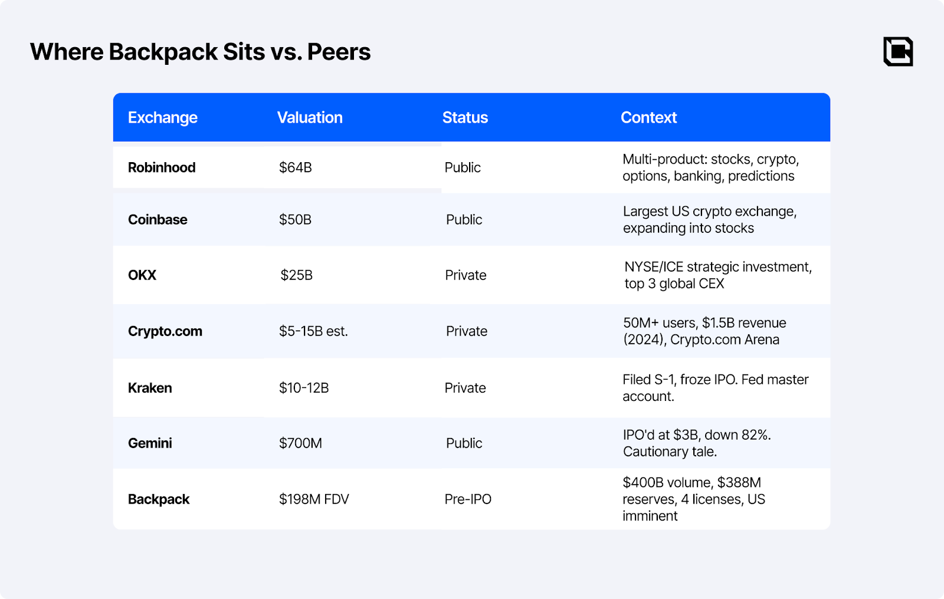944x599 pixels.
Task: Click the Gemini exchange name
Action: point(150,443)
